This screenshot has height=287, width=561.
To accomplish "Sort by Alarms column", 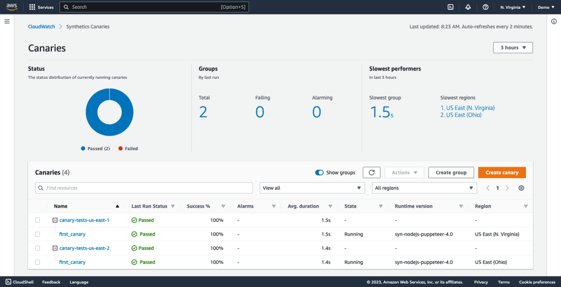I will point(274,206).
